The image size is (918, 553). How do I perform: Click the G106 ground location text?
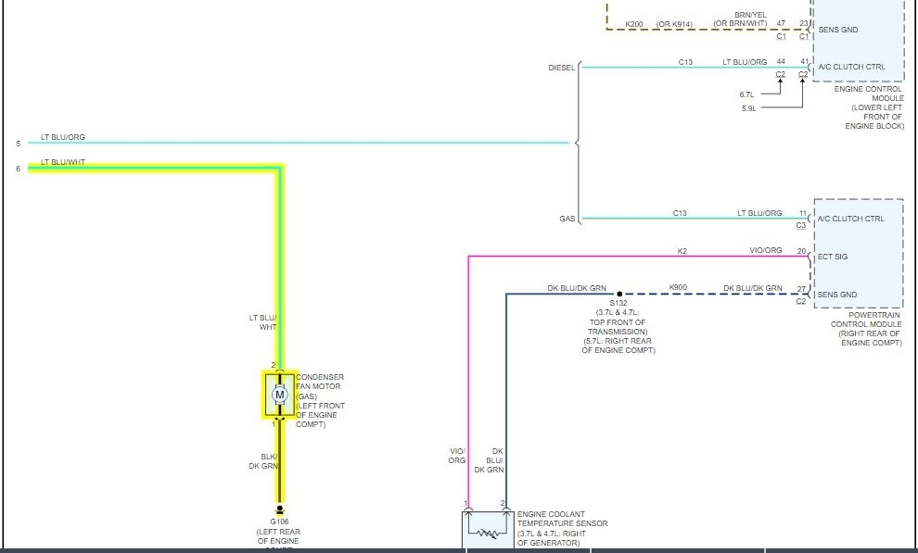(278, 536)
